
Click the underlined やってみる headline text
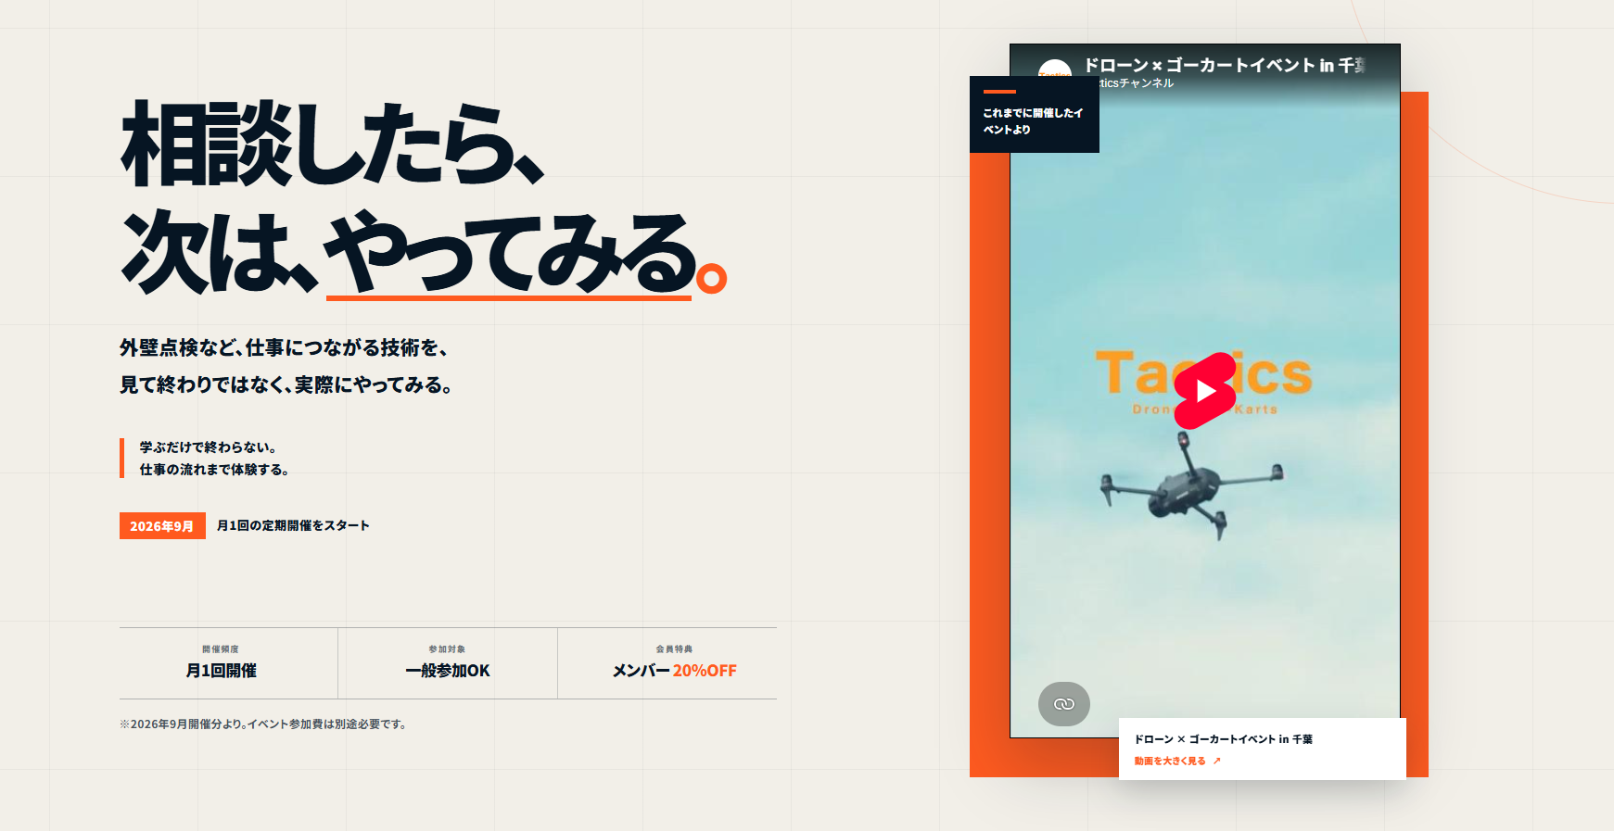(509, 253)
